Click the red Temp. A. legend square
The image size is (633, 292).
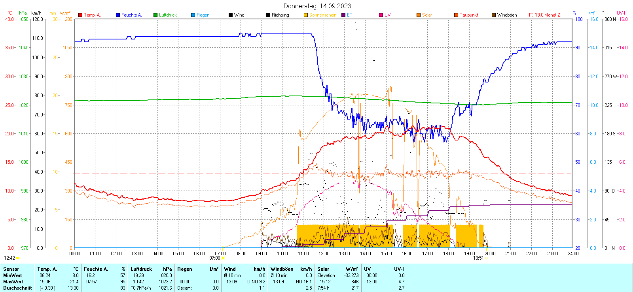tap(80, 15)
